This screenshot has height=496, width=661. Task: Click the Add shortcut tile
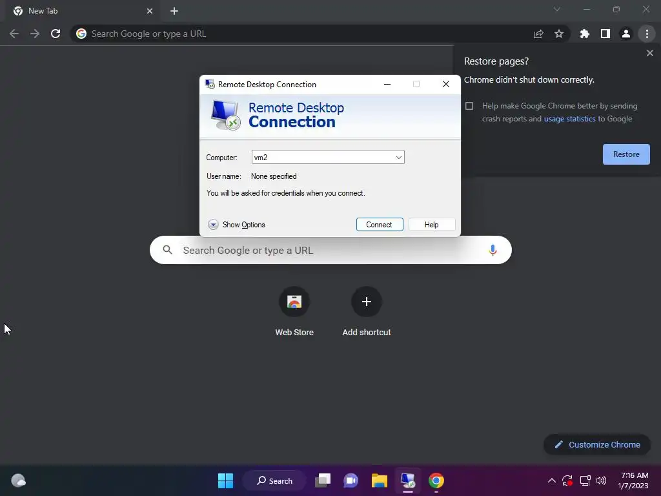367,312
